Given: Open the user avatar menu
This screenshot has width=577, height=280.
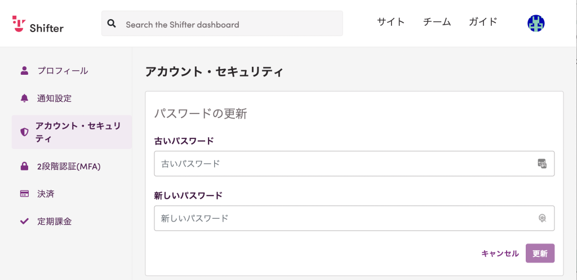Looking at the screenshot, I should click(536, 24).
